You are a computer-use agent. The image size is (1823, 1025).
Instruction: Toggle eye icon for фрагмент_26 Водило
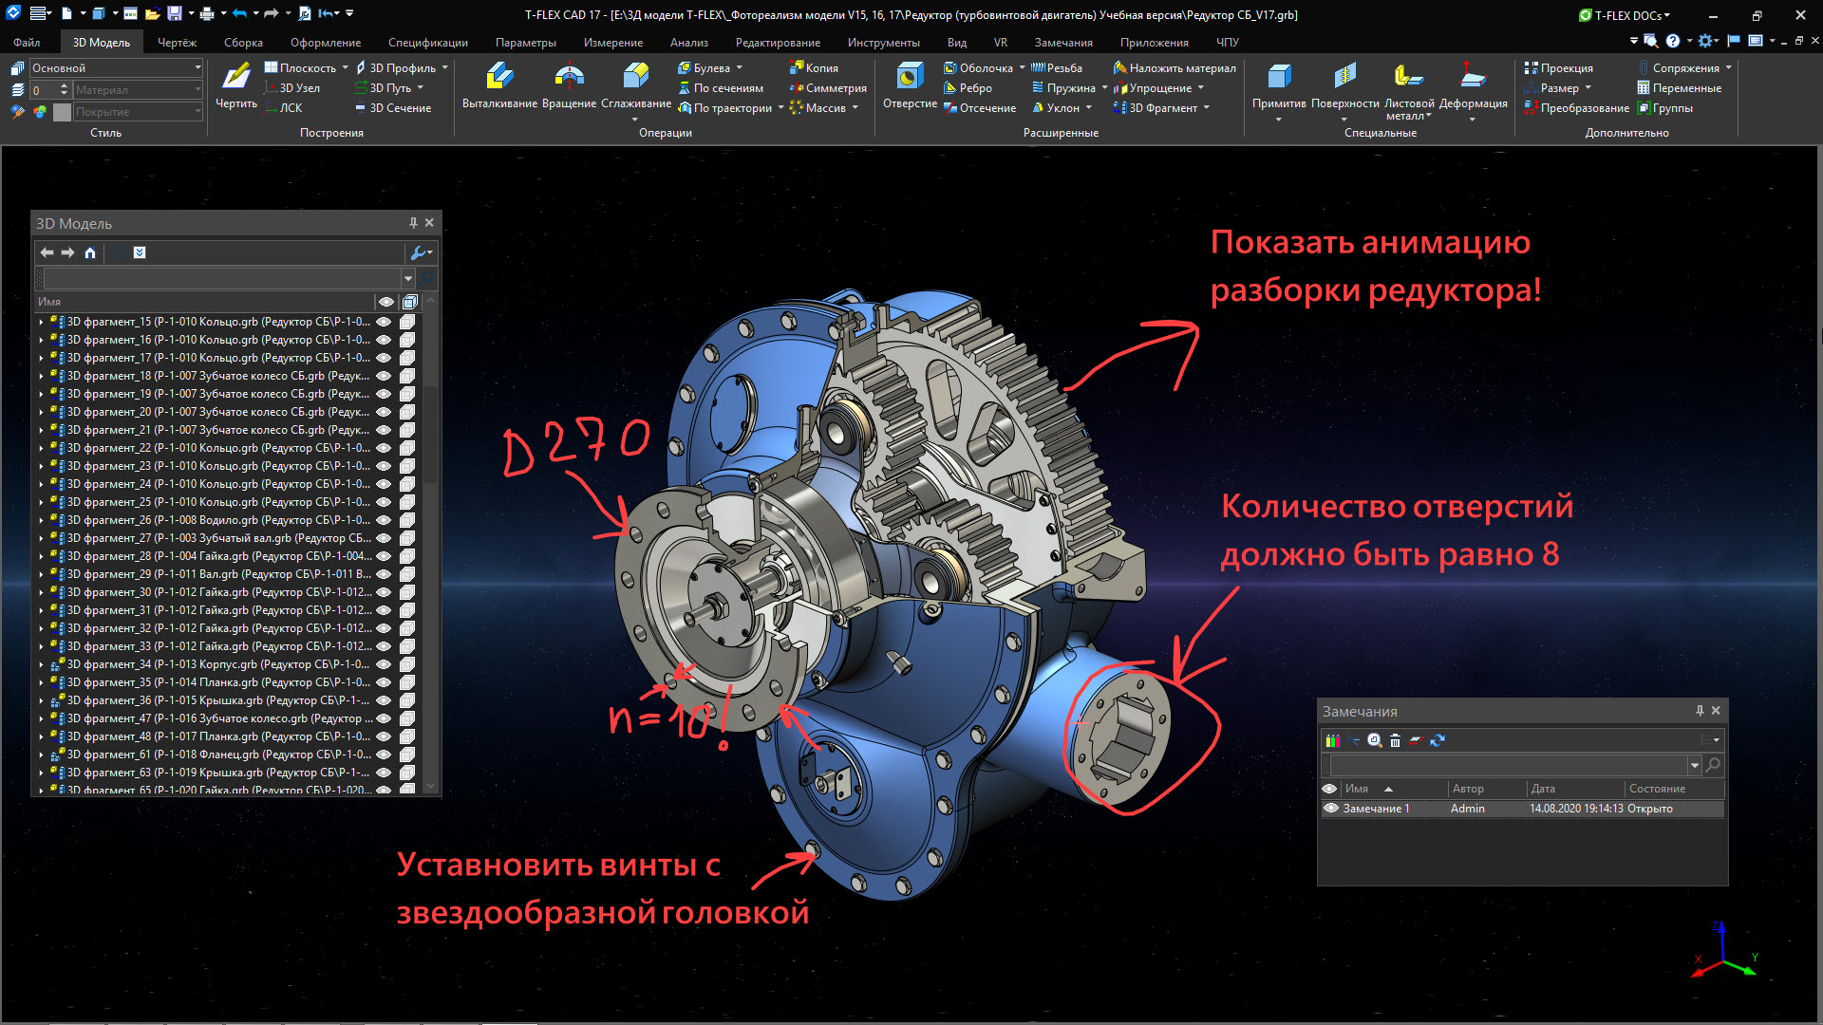click(385, 520)
